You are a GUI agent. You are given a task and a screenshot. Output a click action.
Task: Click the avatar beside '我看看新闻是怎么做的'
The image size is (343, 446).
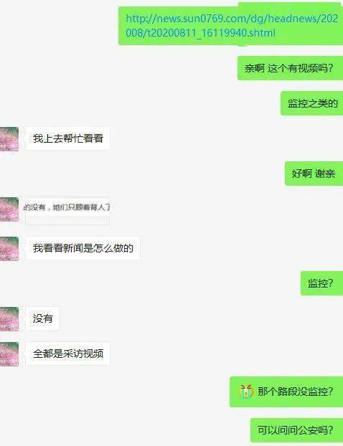click(9, 249)
